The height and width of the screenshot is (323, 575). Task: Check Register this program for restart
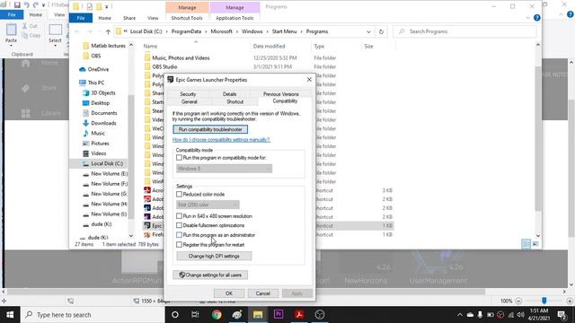click(179, 244)
